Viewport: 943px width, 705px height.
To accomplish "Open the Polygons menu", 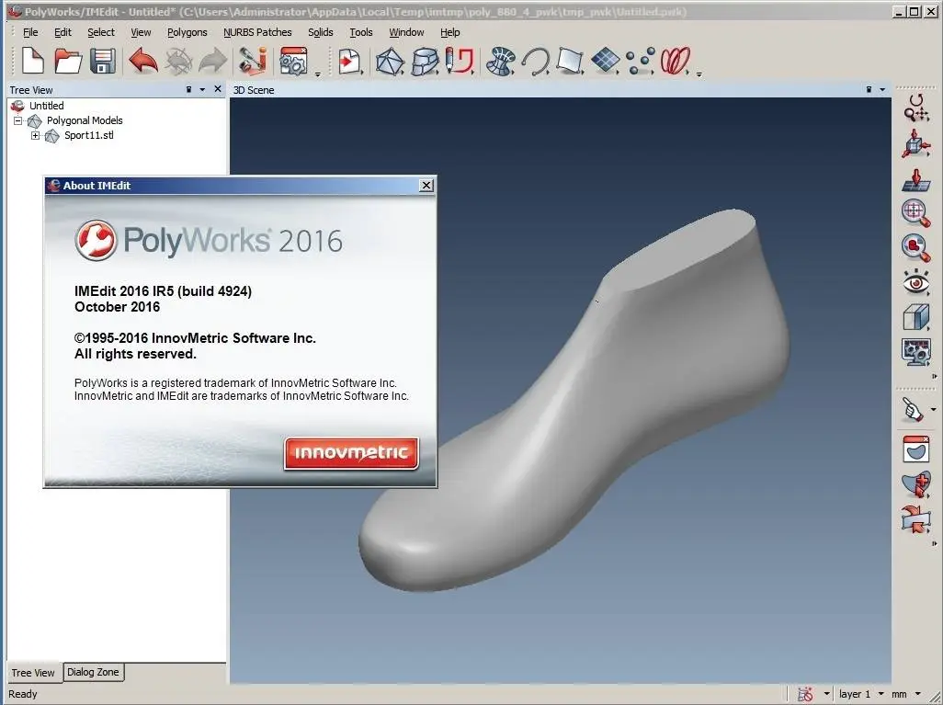I will (x=187, y=32).
